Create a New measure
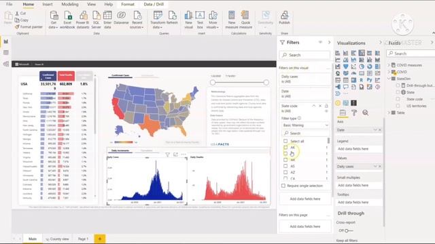This screenshot has height=244, width=435. point(232,20)
